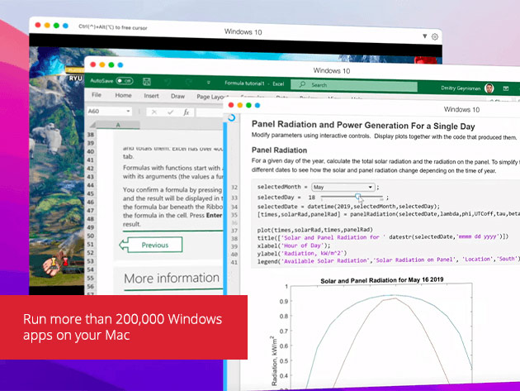
Task: Open the File tab in Excel
Action: click(x=97, y=95)
